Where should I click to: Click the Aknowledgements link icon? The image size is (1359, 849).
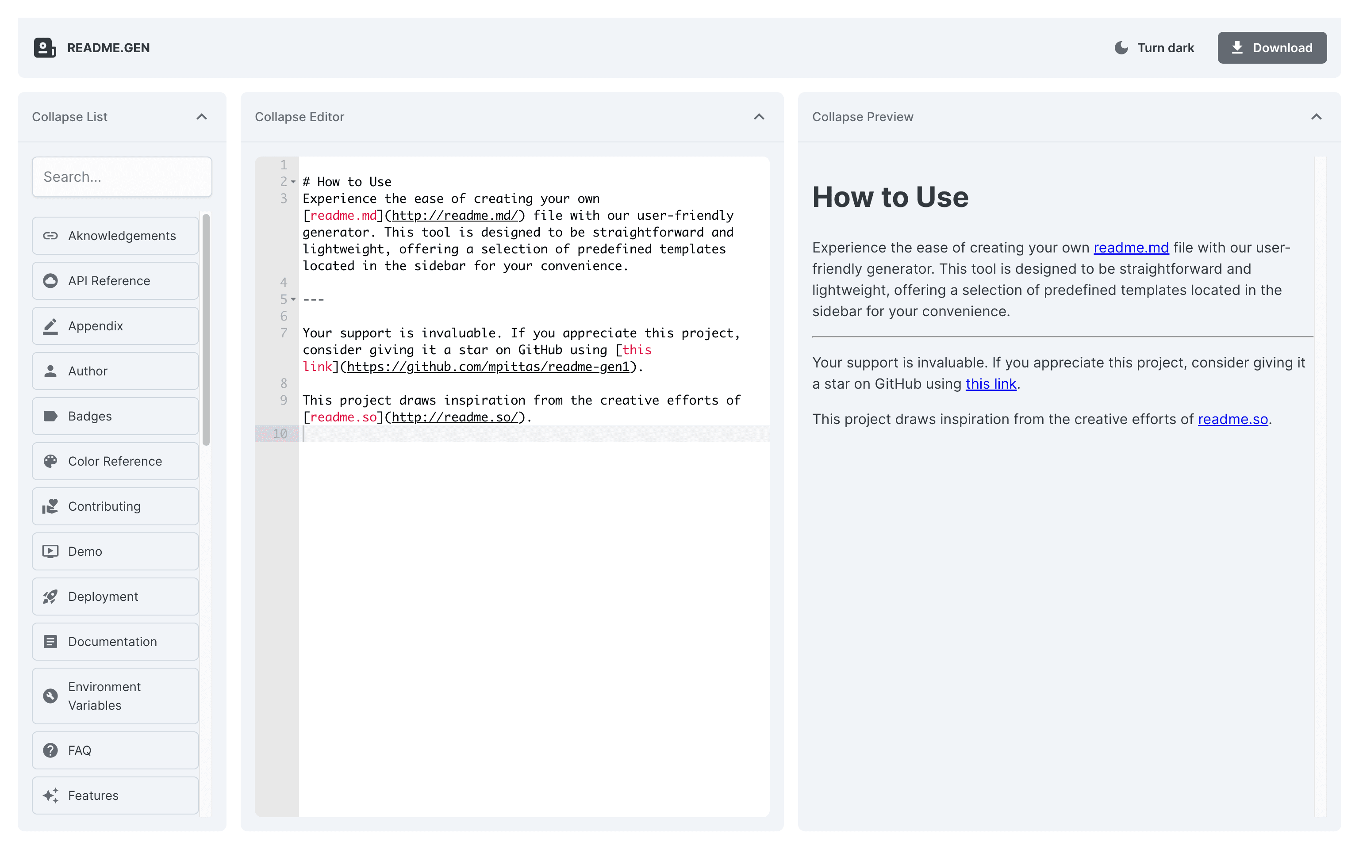point(50,236)
